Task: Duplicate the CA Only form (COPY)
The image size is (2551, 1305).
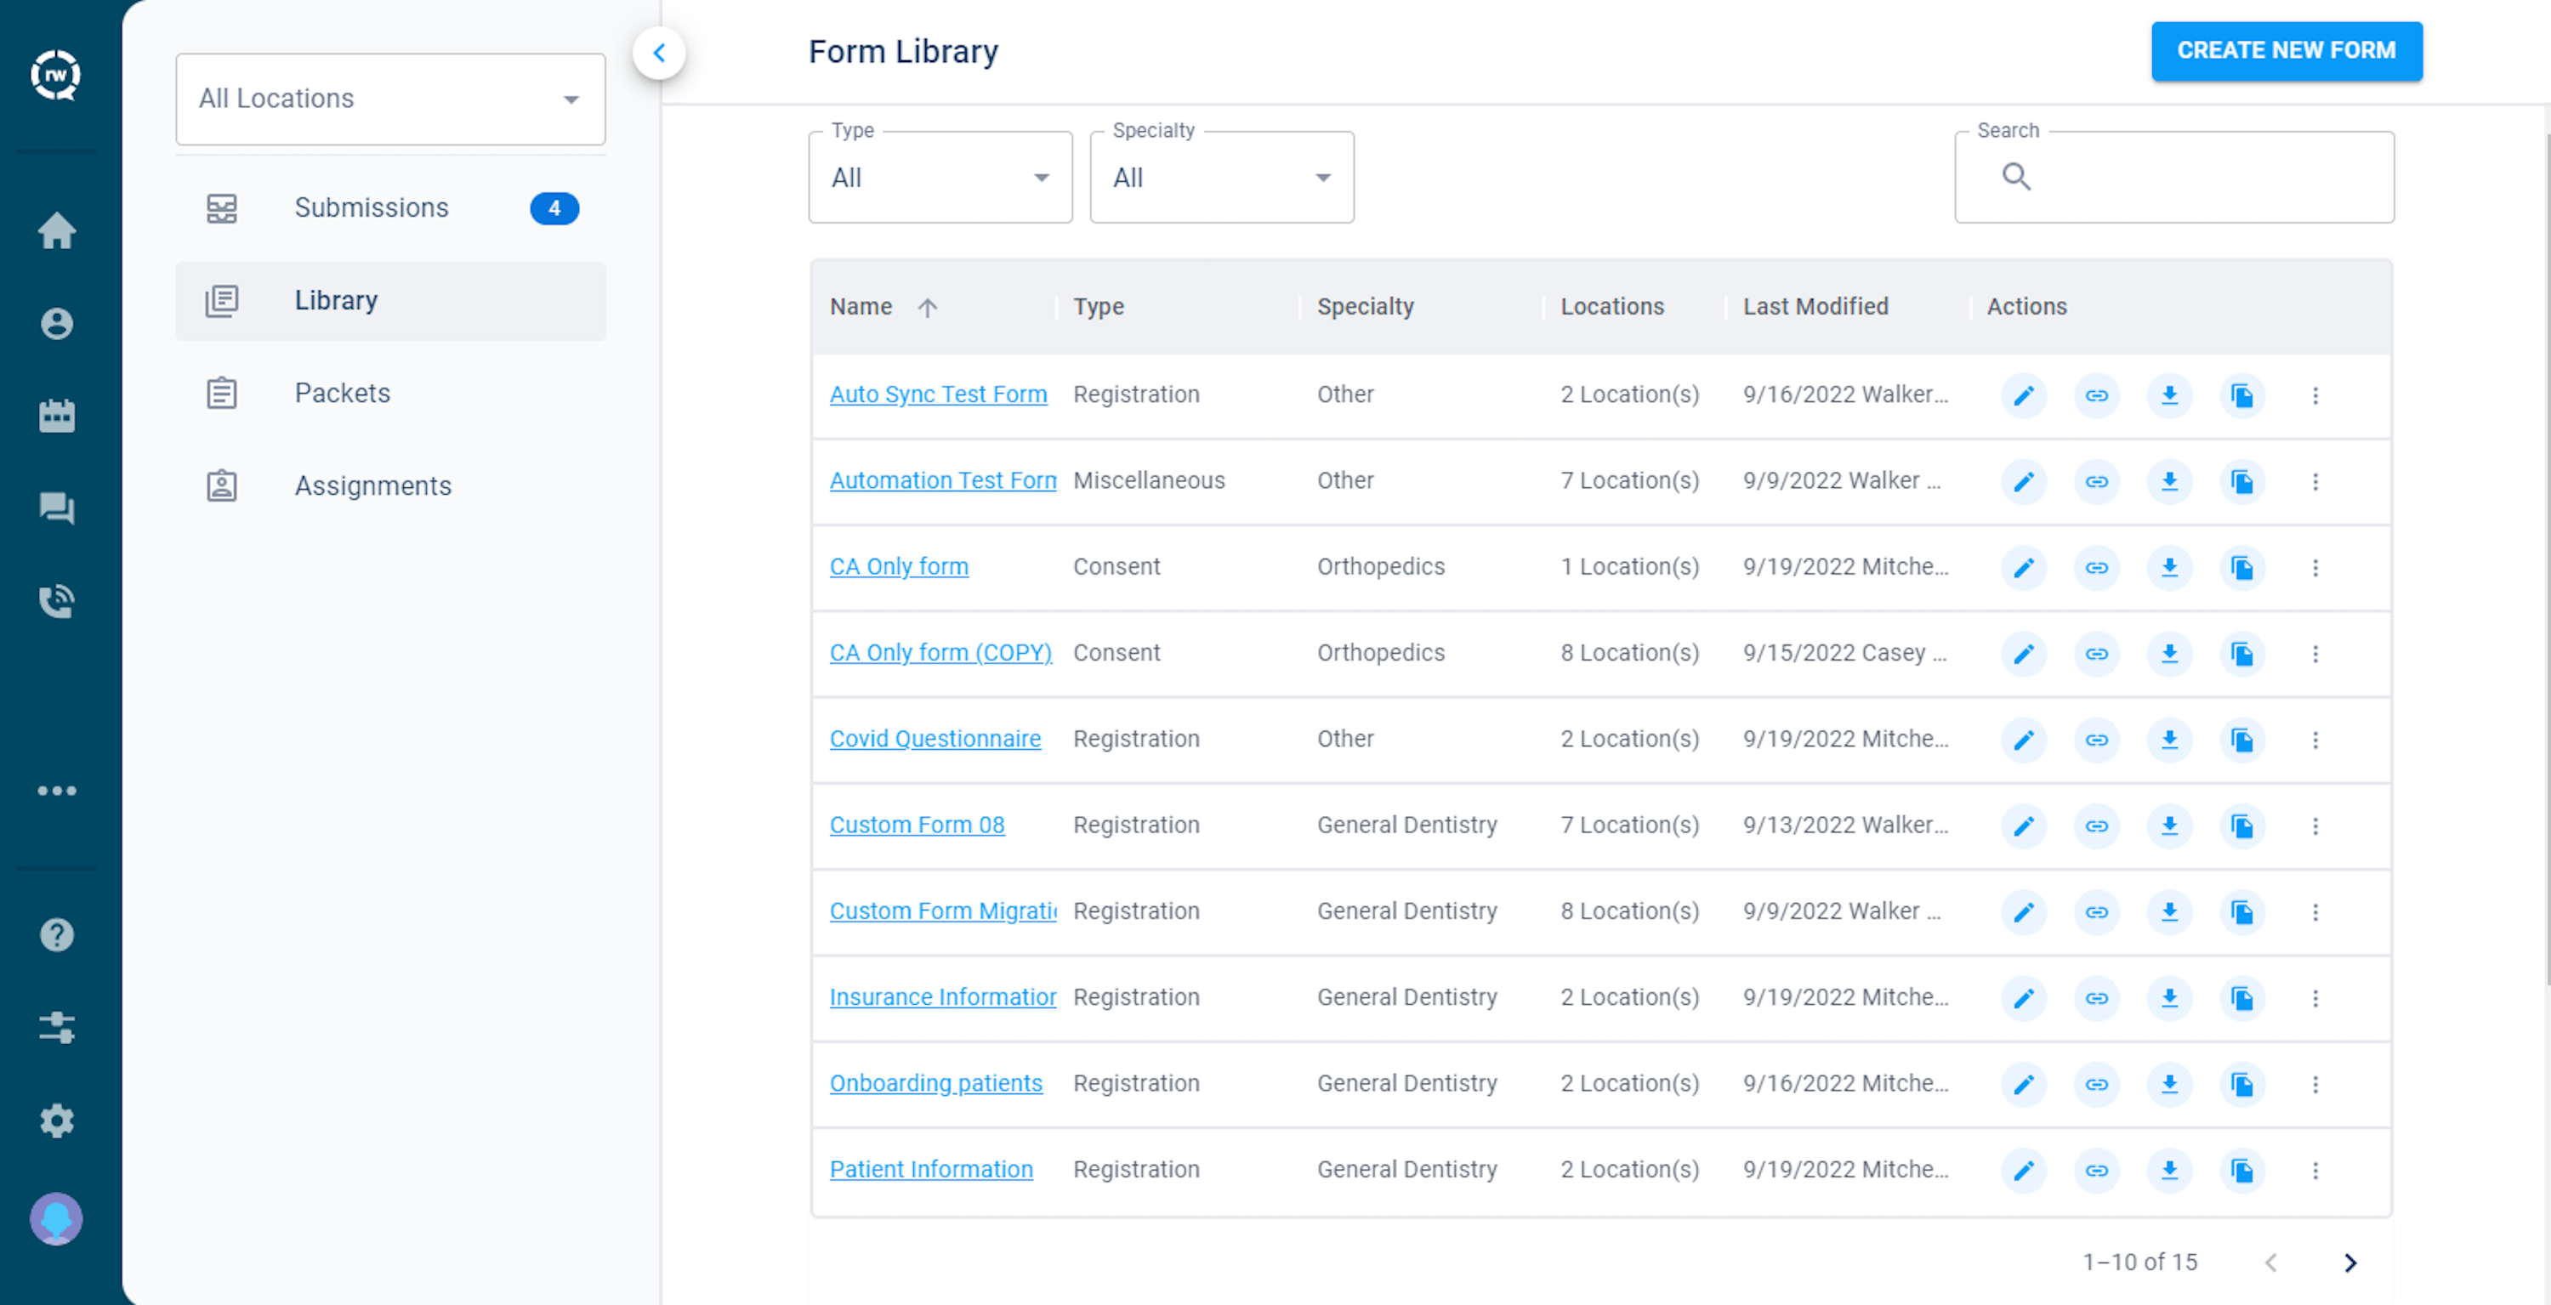Action: click(2242, 655)
